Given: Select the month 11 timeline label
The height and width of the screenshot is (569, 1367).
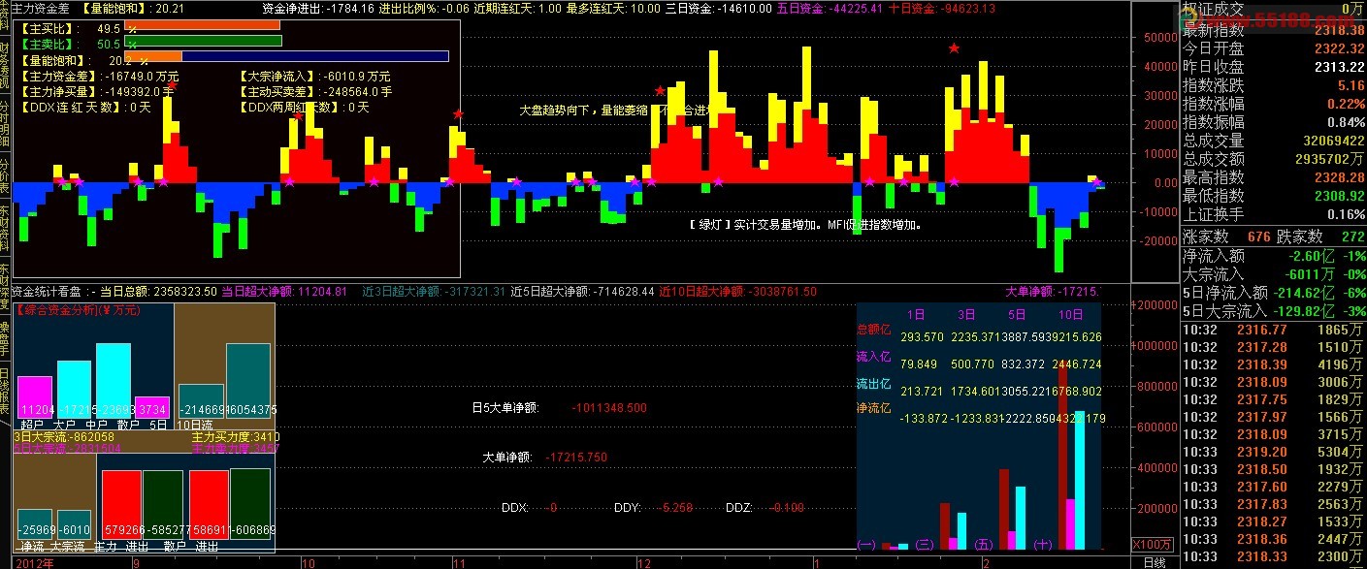Looking at the screenshot, I should [461, 562].
